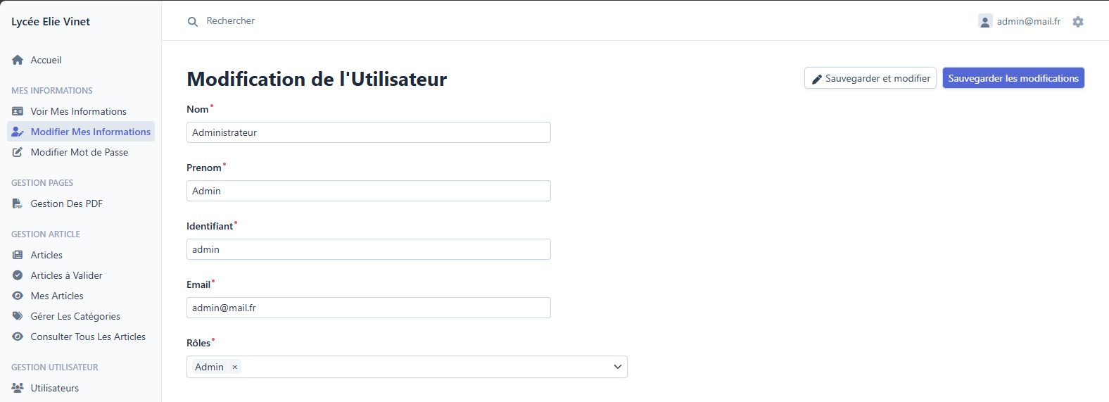The image size is (1109, 402).
Task: Open Consulter Tous Les Articles
Action: pos(88,337)
